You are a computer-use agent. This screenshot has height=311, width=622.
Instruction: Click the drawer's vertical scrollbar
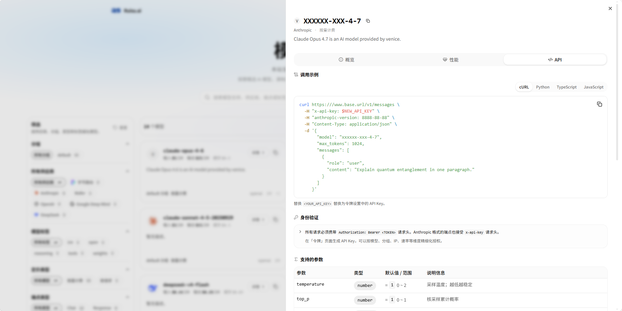617,81
